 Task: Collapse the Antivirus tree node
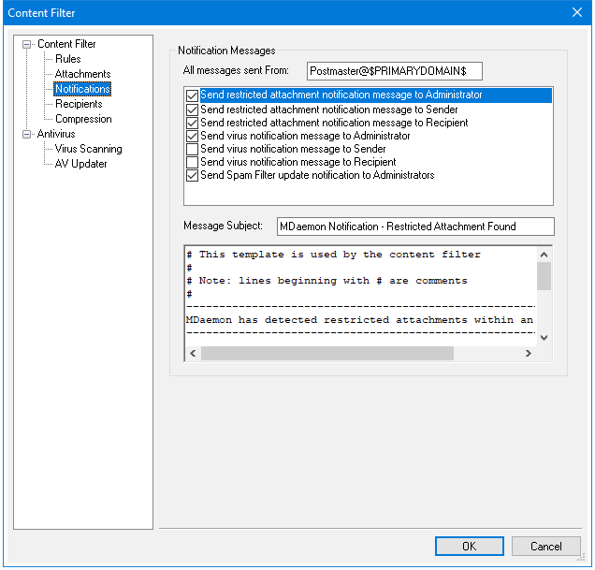click(27, 134)
